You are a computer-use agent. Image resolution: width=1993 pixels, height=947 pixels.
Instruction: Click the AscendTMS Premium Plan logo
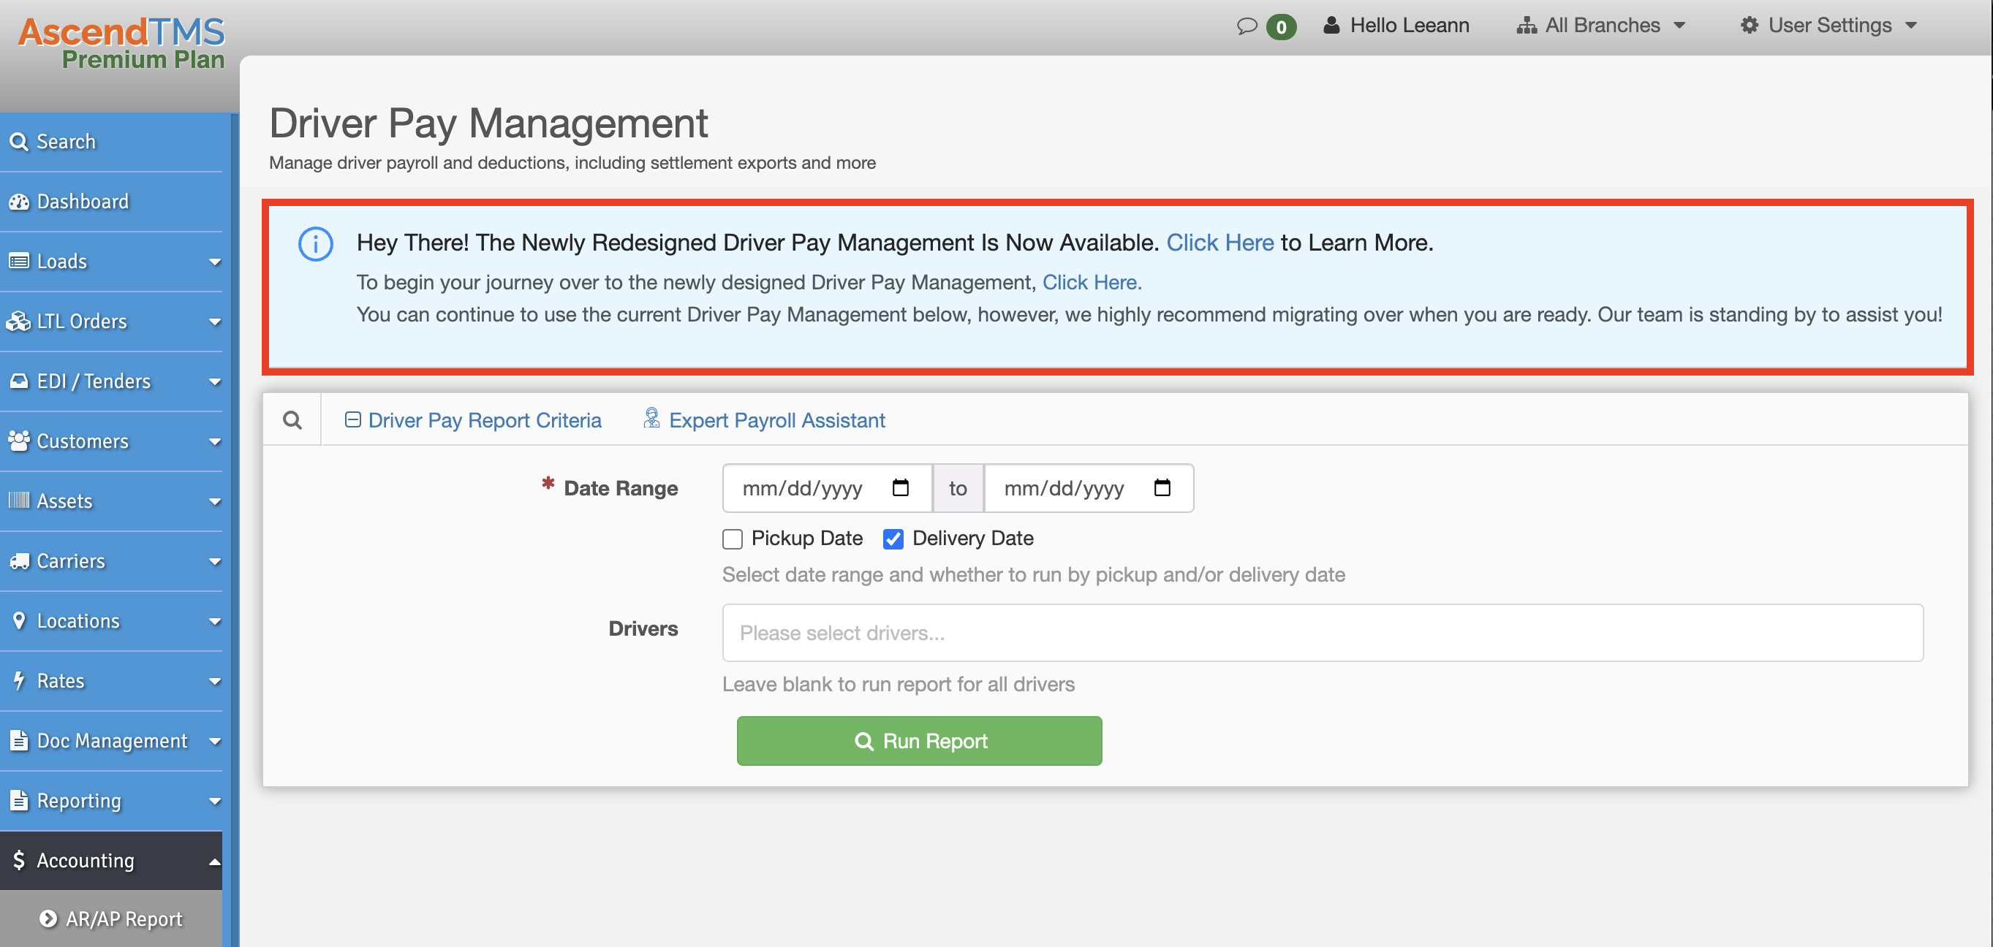[121, 42]
